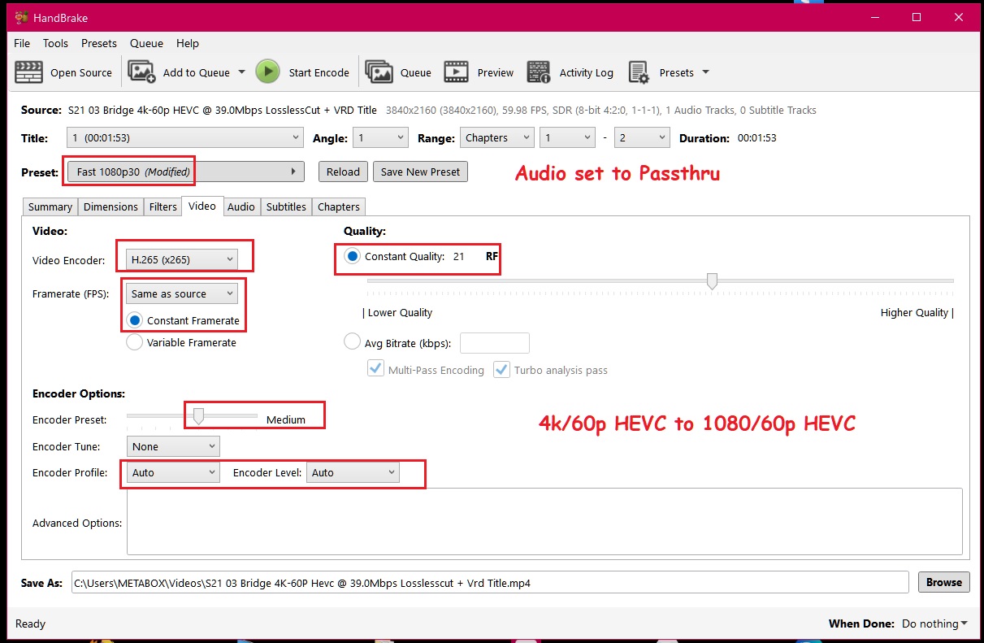Viewport: 984px width, 643px height.
Task: Switch to the Audio tab
Action: pyautogui.click(x=241, y=206)
